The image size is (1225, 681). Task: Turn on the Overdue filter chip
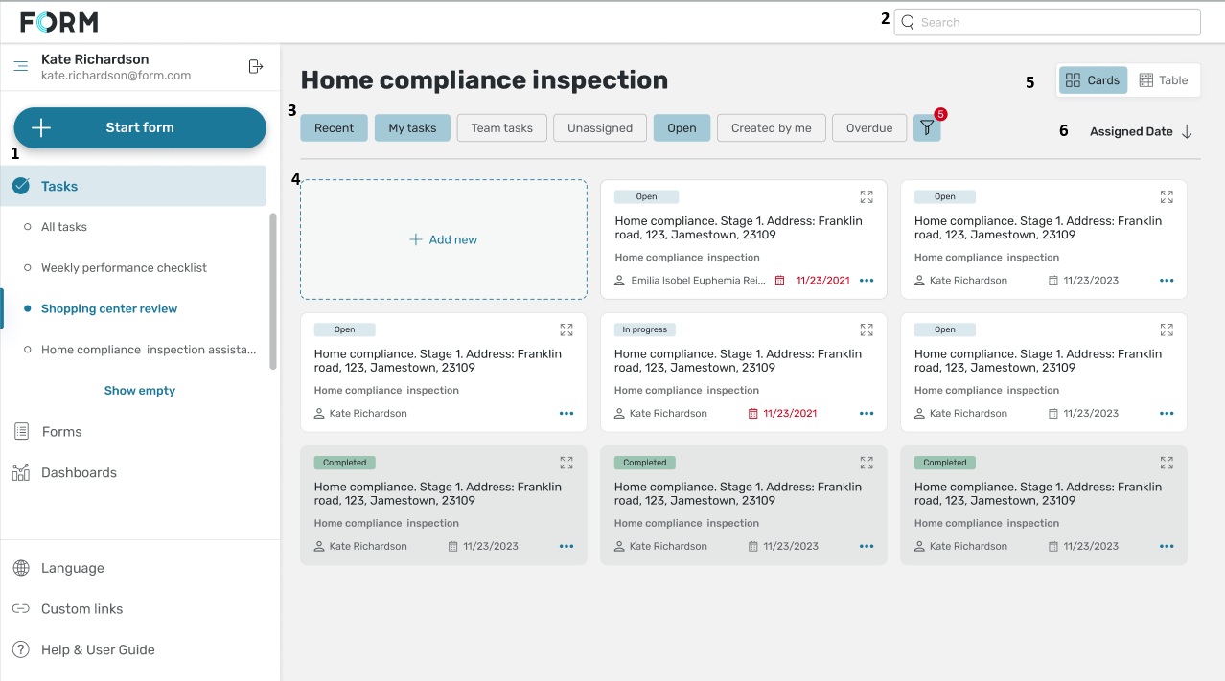(x=868, y=128)
